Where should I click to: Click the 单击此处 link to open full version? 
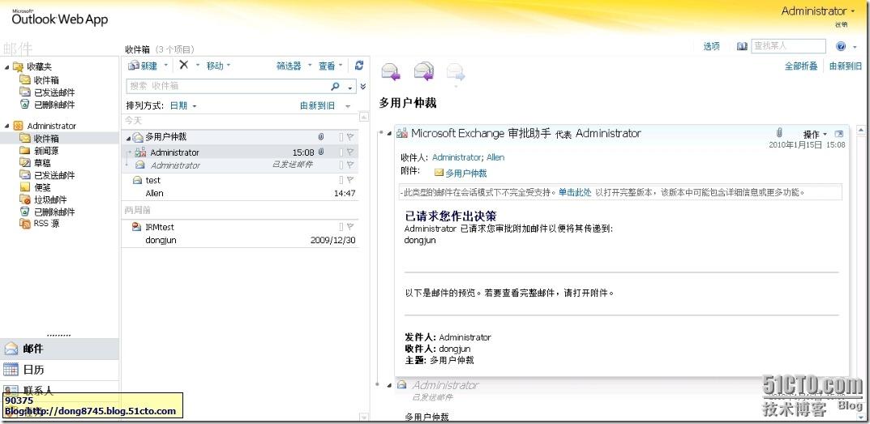coord(575,193)
